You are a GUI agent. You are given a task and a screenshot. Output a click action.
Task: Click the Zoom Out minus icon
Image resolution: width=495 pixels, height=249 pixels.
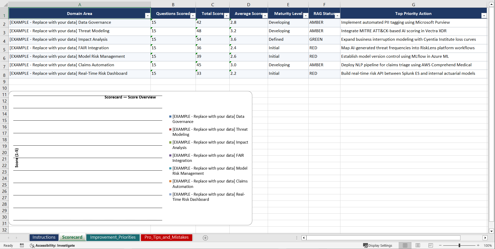(x=440, y=245)
